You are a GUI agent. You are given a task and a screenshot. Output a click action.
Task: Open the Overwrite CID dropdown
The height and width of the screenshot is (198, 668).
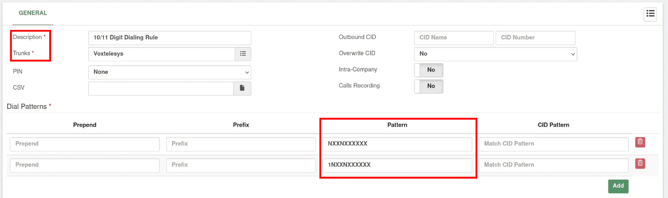pos(495,54)
